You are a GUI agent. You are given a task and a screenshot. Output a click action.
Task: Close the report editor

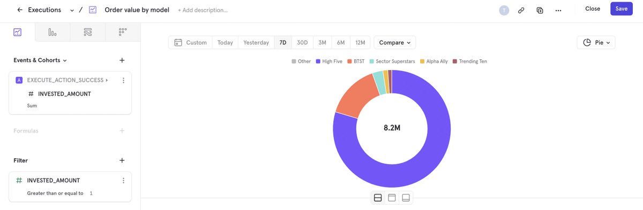[592, 9]
